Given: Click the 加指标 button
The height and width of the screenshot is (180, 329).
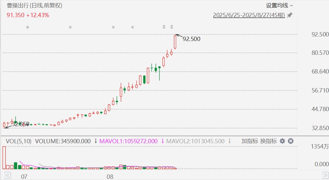Looking at the screenshot, I should [x=250, y=141].
